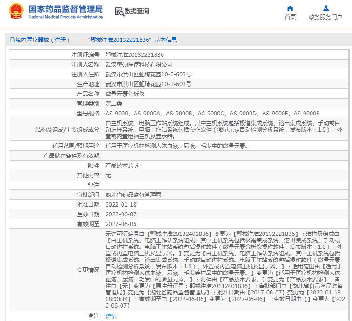Click management class 第二类
The width and height of the screenshot is (352, 321).
[114, 104]
